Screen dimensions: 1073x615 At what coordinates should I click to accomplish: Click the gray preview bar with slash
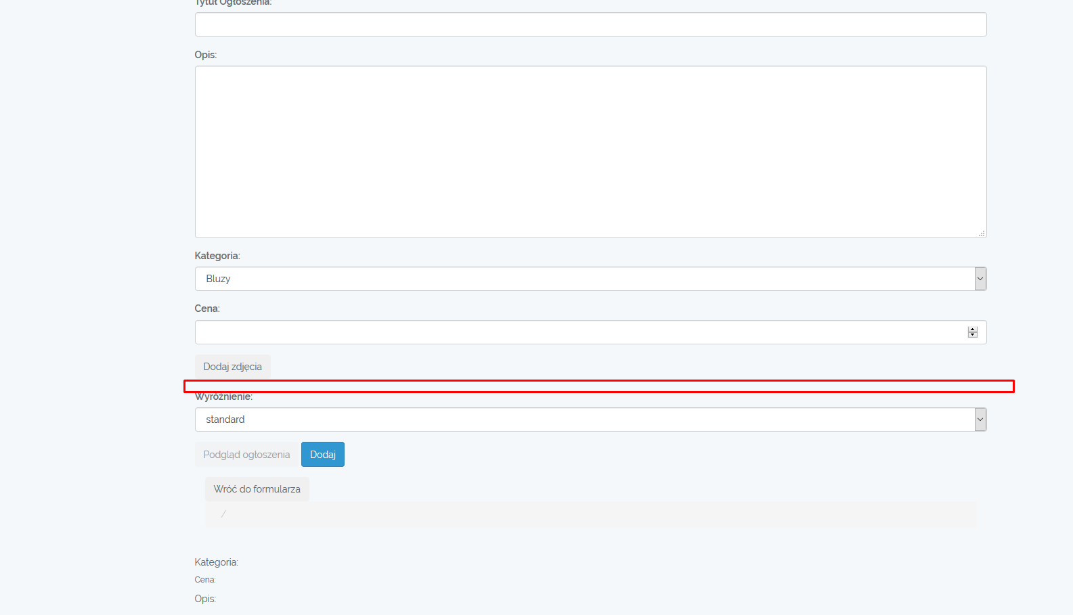pyautogui.click(x=590, y=514)
